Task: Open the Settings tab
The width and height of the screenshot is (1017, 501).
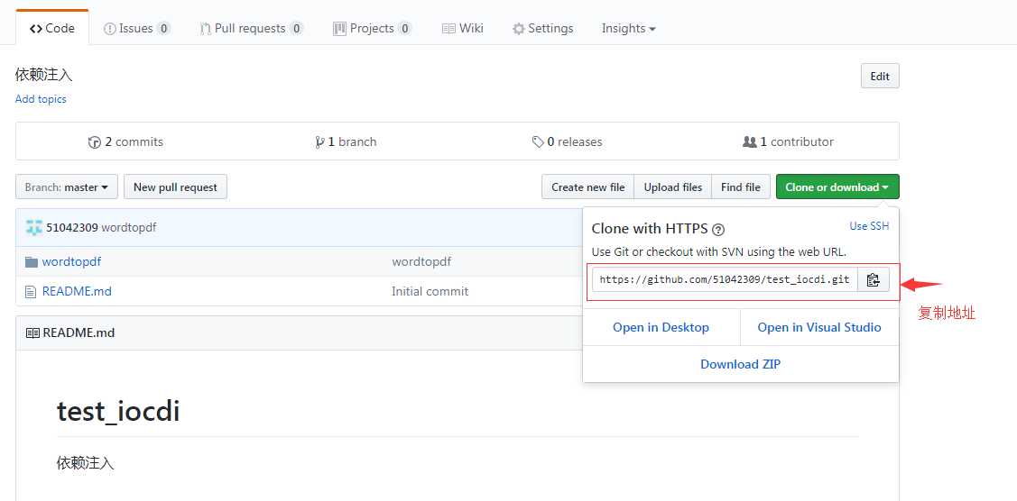Action: (x=543, y=29)
